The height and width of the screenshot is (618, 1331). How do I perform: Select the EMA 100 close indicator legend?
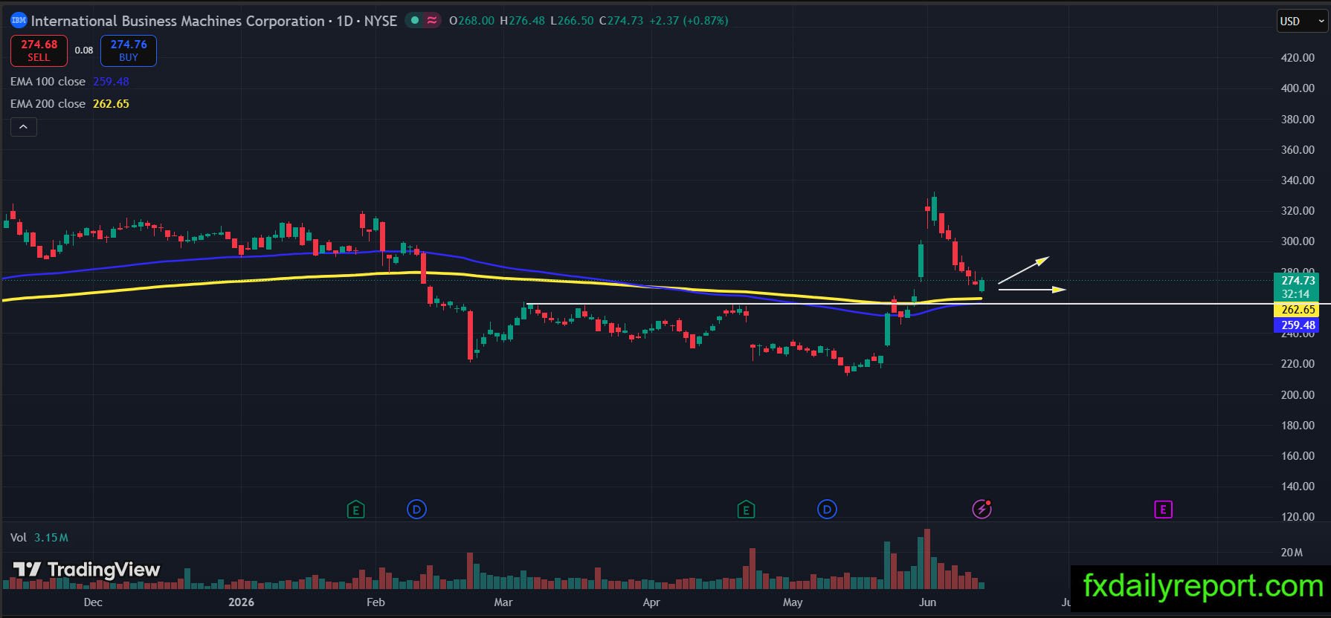(70, 82)
